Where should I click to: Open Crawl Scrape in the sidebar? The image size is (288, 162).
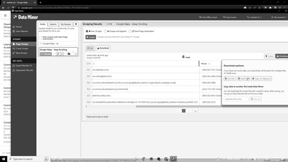tap(20, 49)
